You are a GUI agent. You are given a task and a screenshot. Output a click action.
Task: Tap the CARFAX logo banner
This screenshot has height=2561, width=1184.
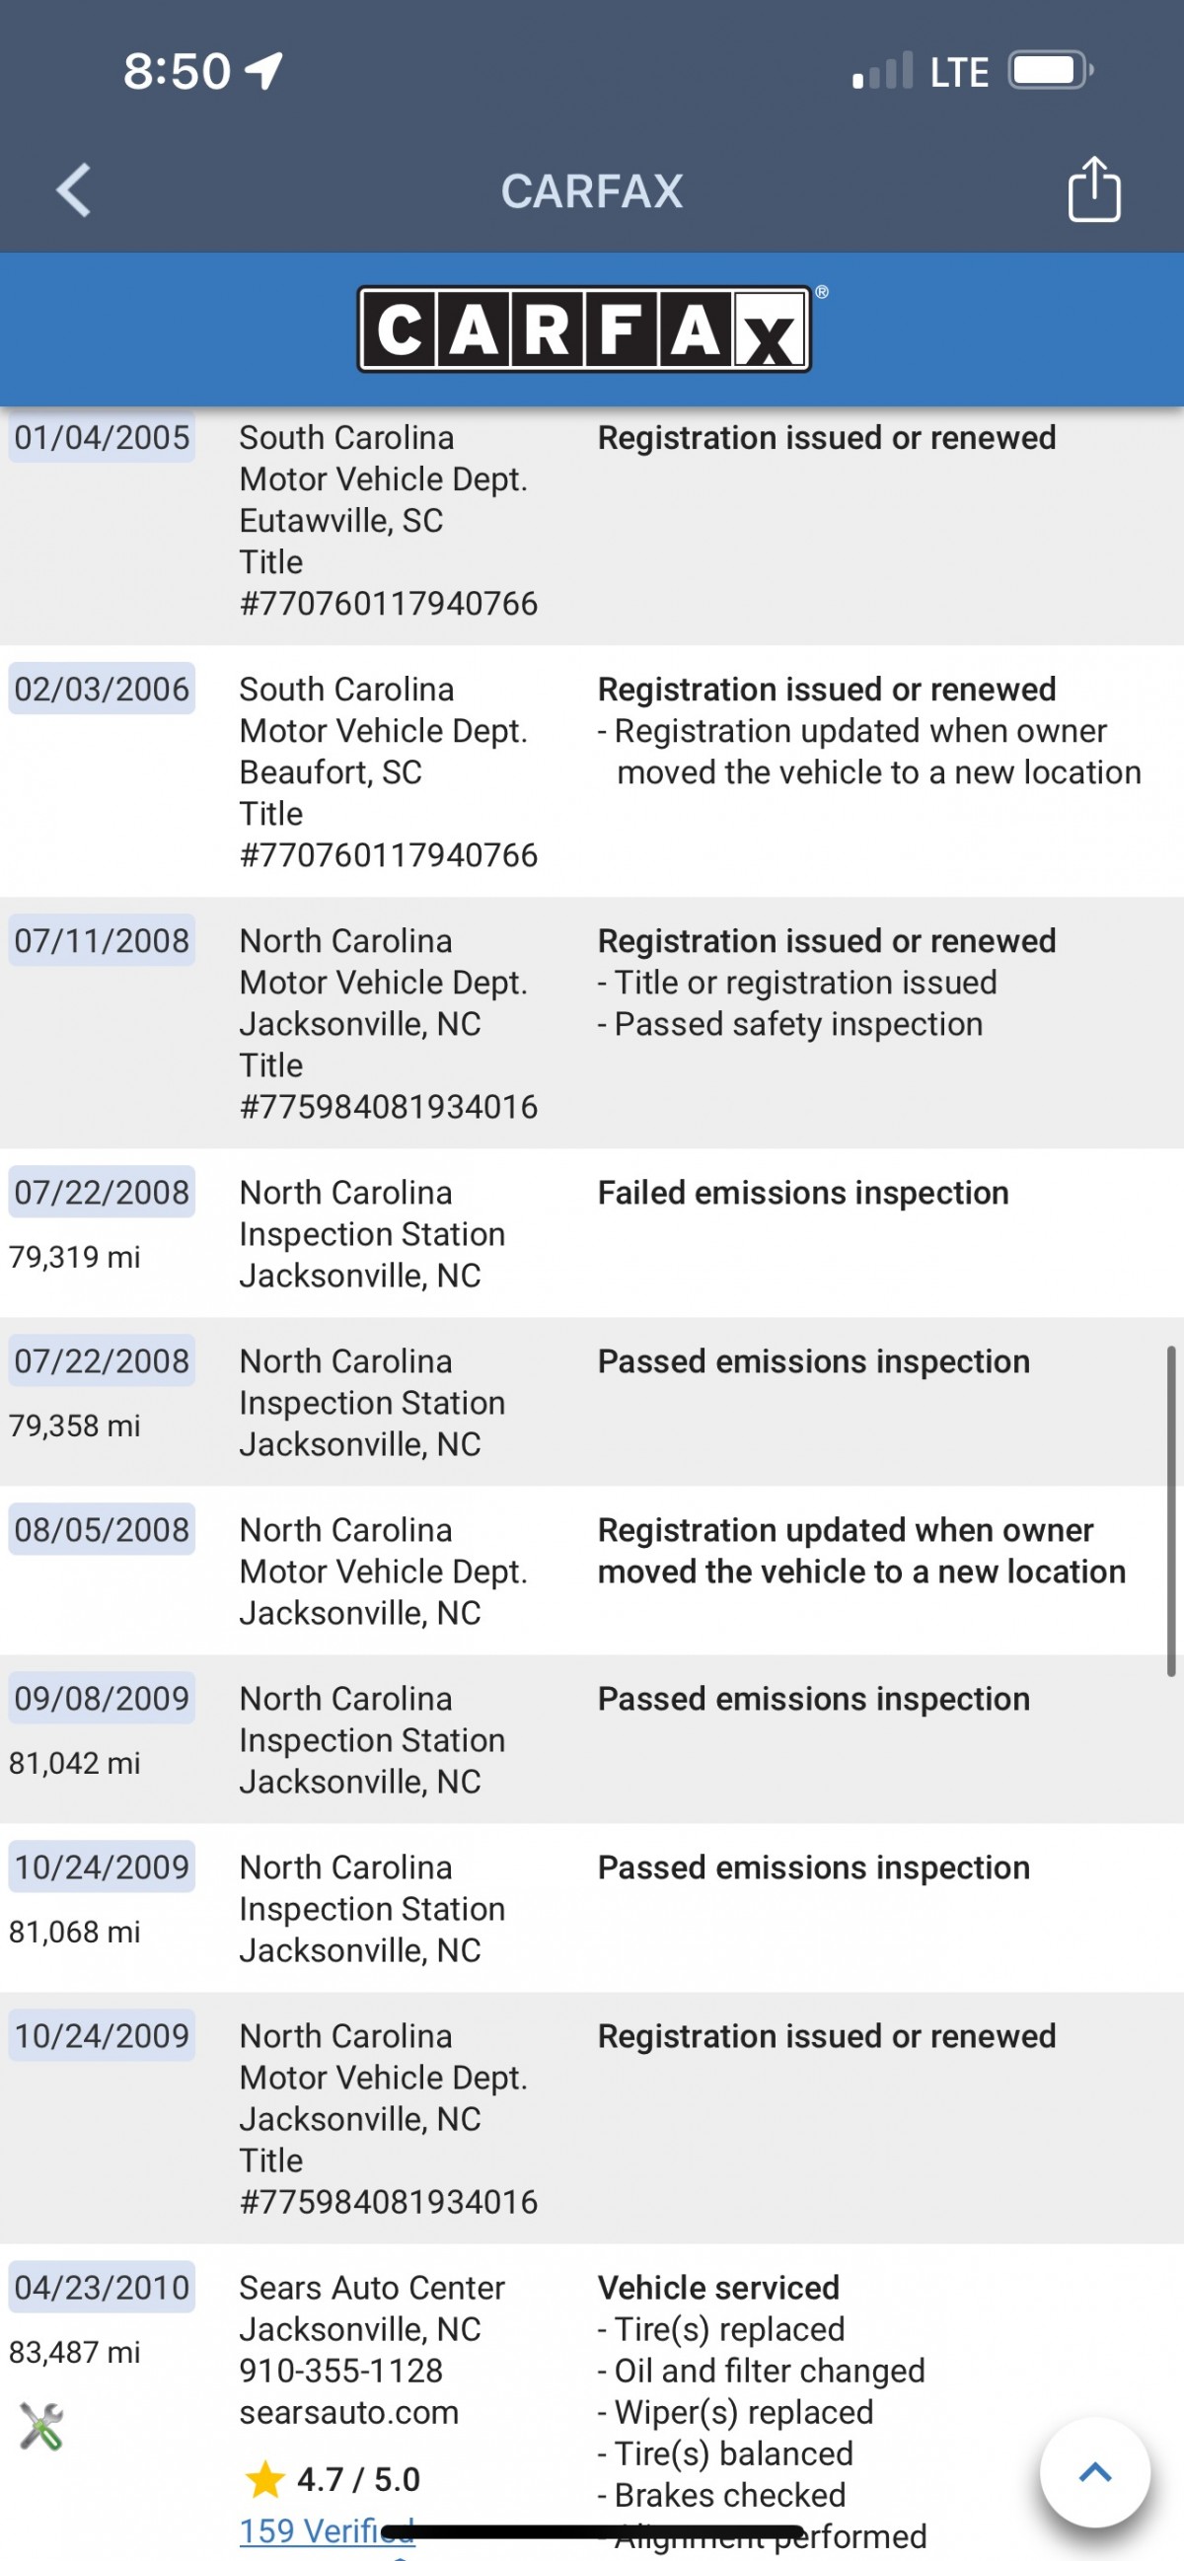coord(584,329)
